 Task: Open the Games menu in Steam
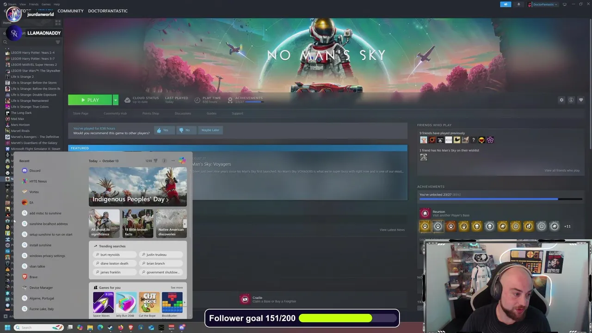[46, 4]
